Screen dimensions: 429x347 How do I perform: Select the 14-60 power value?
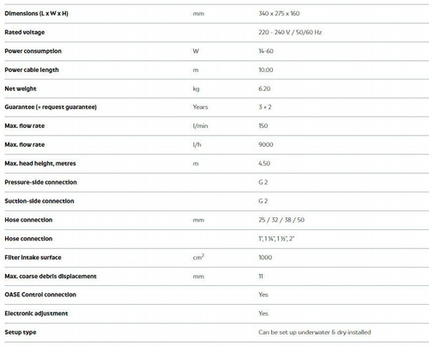coord(266,51)
